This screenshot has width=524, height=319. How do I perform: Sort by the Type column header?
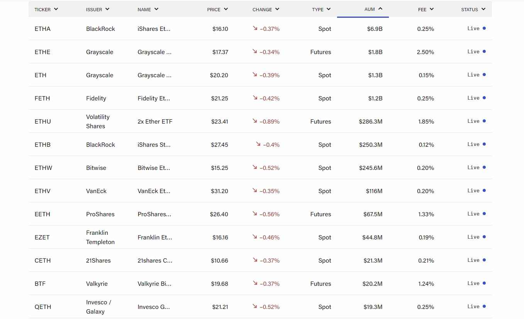(x=321, y=9)
